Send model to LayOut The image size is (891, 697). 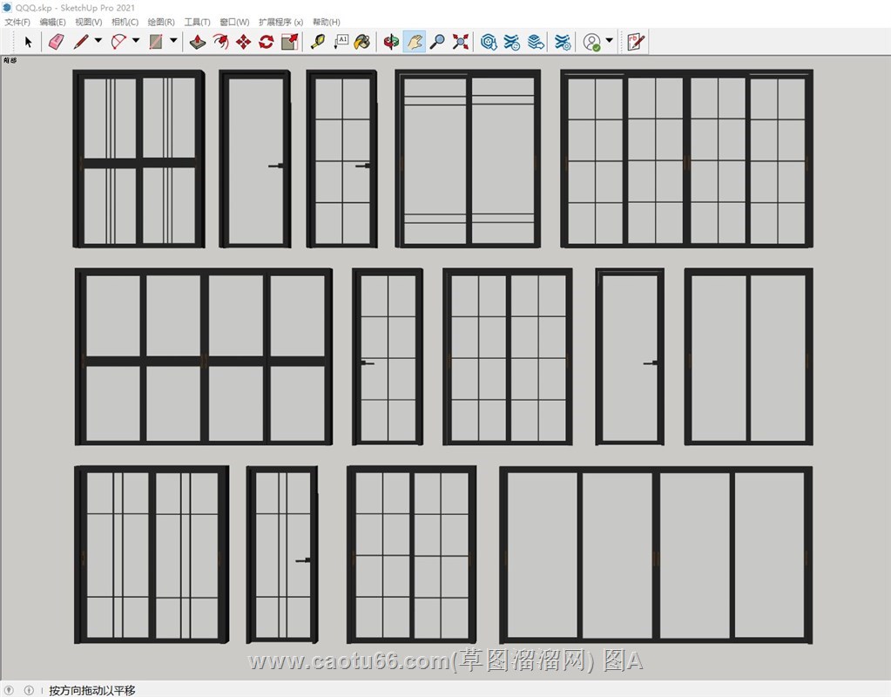(x=536, y=42)
